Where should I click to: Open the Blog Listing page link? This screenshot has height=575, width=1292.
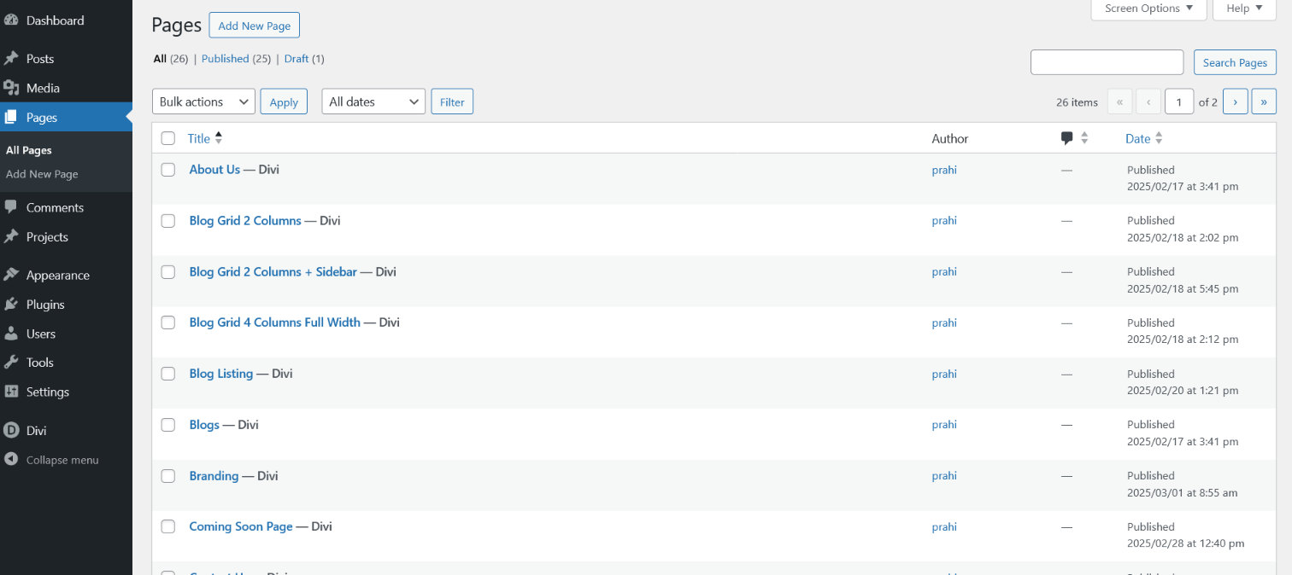click(221, 374)
